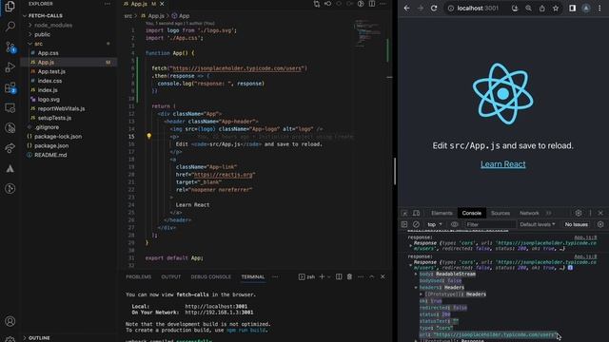Toggle the console sidebar panel
The height and width of the screenshot is (342, 609).
click(404, 224)
